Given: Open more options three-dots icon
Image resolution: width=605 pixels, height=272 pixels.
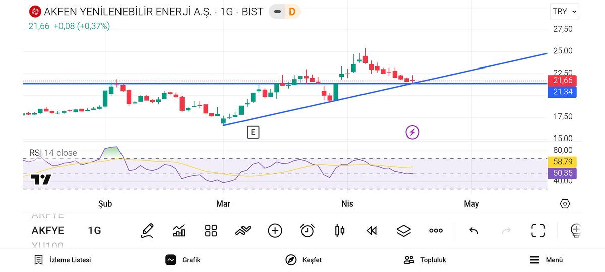Looking at the screenshot, I should 436,231.
